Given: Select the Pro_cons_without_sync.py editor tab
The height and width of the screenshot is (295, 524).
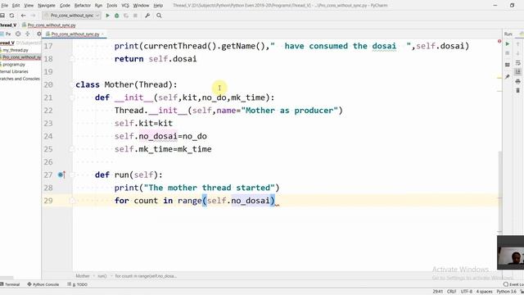Looking at the screenshot, I should [75, 34].
